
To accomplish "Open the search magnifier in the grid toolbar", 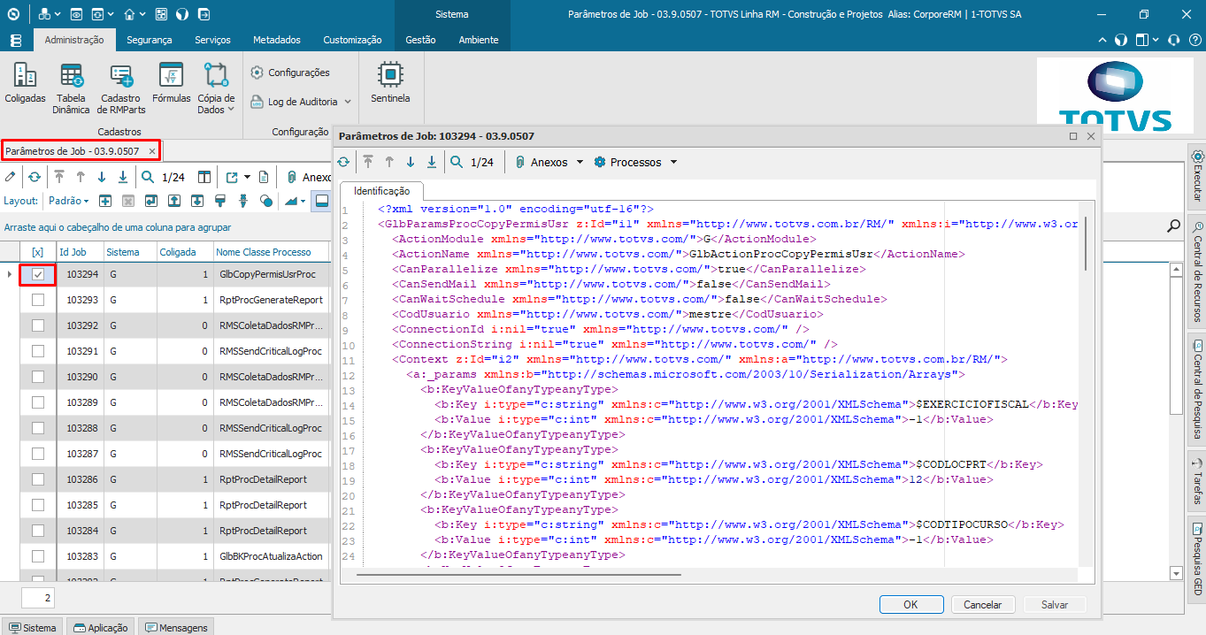I will [x=148, y=177].
